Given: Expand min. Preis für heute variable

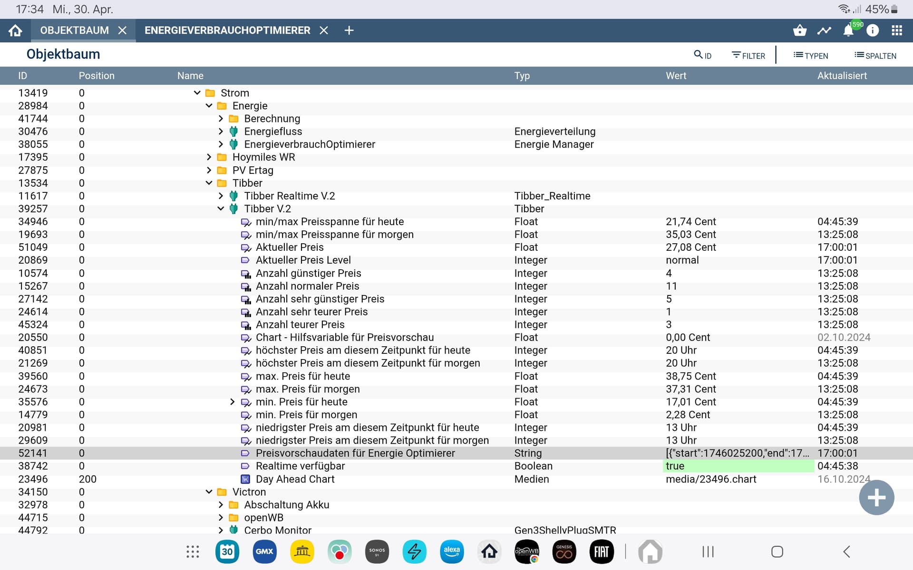Looking at the screenshot, I should (232, 402).
